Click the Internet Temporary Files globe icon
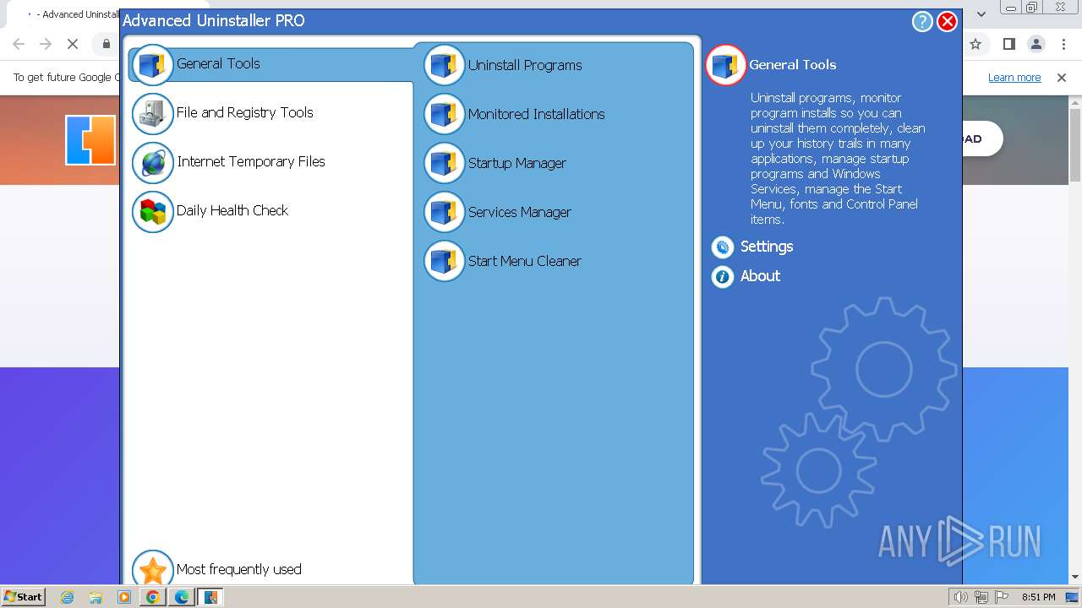The width and height of the screenshot is (1082, 608). (x=153, y=162)
